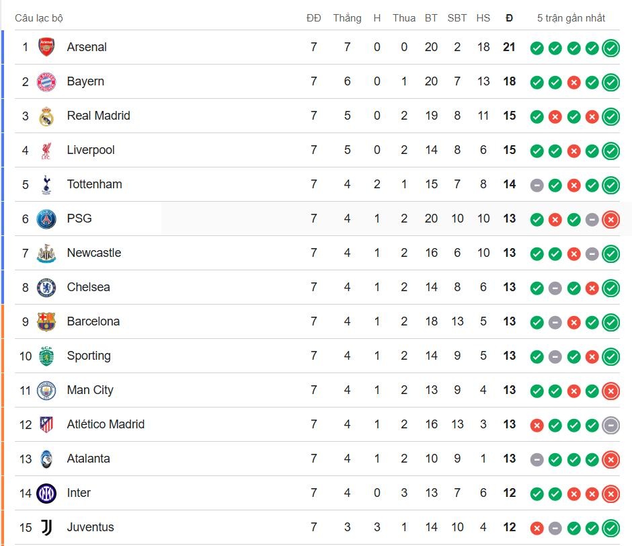
Task: Click the red loss icon in PSG's form
Action: [x=555, y=219]
